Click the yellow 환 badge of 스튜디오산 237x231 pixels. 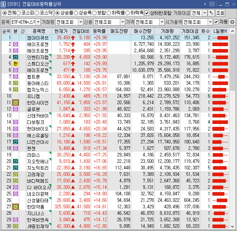tap(16, 64)
